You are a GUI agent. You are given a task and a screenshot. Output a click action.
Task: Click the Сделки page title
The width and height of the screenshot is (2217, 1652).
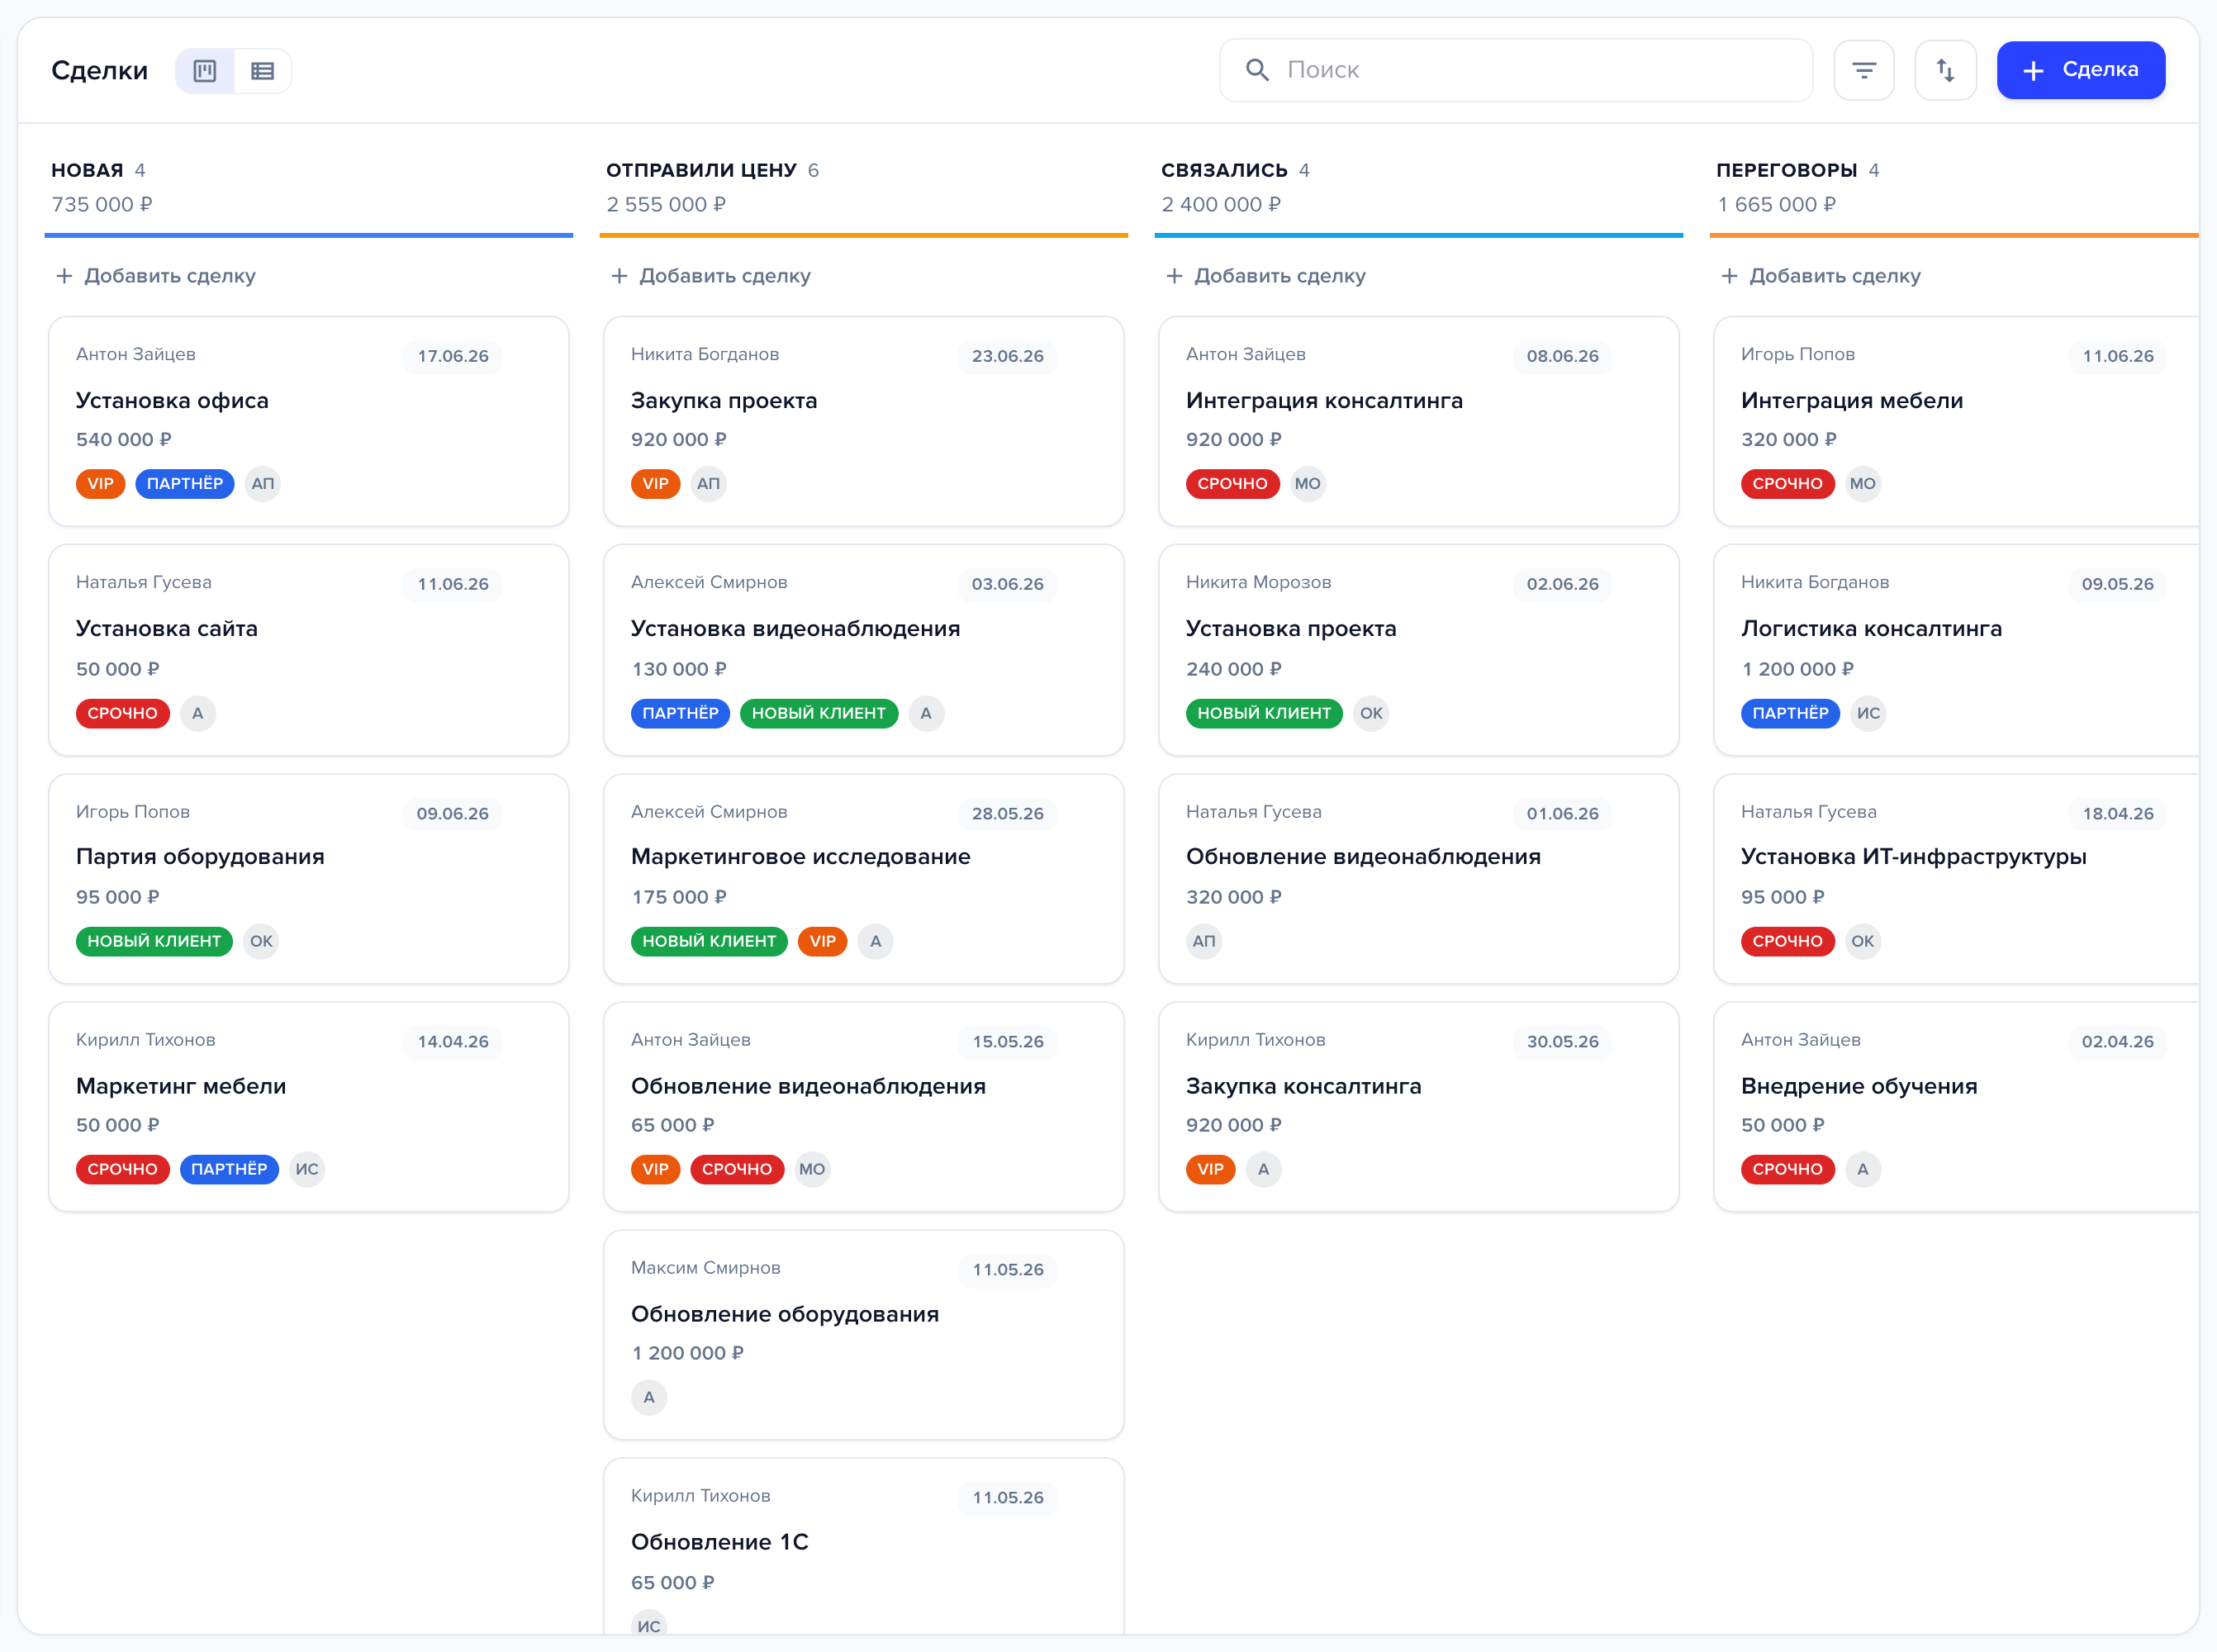tap(100, 71)
